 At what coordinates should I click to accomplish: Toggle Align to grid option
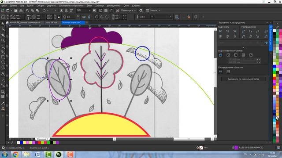click(x=243, y=55)
